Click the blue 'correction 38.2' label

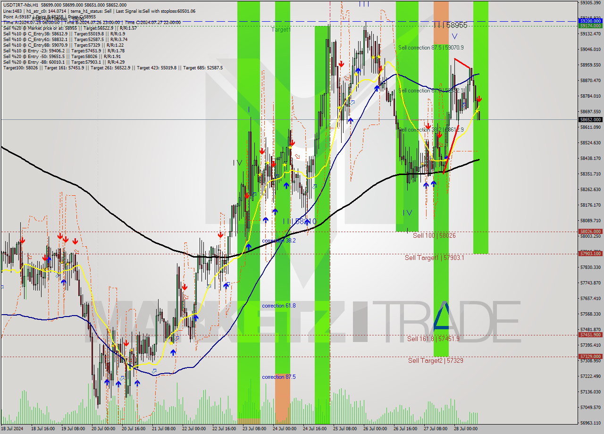(x=279, y=241)
